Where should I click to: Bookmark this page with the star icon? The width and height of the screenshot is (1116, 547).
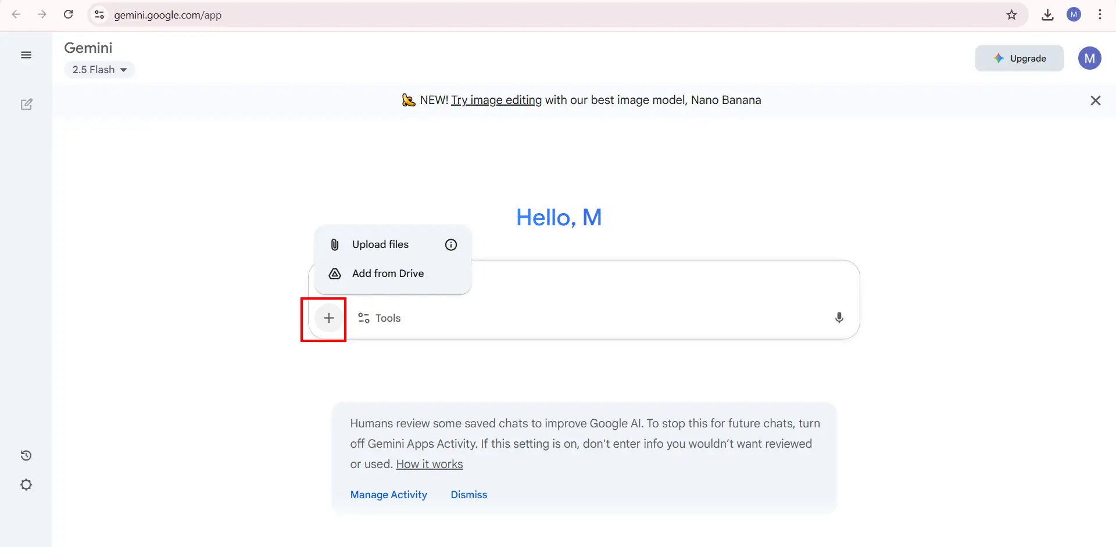click(x=1011, y=15)
